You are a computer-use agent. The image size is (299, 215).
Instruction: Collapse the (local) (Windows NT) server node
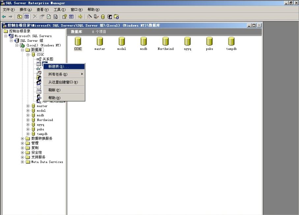pyautogui.click(x=17, y=45)
